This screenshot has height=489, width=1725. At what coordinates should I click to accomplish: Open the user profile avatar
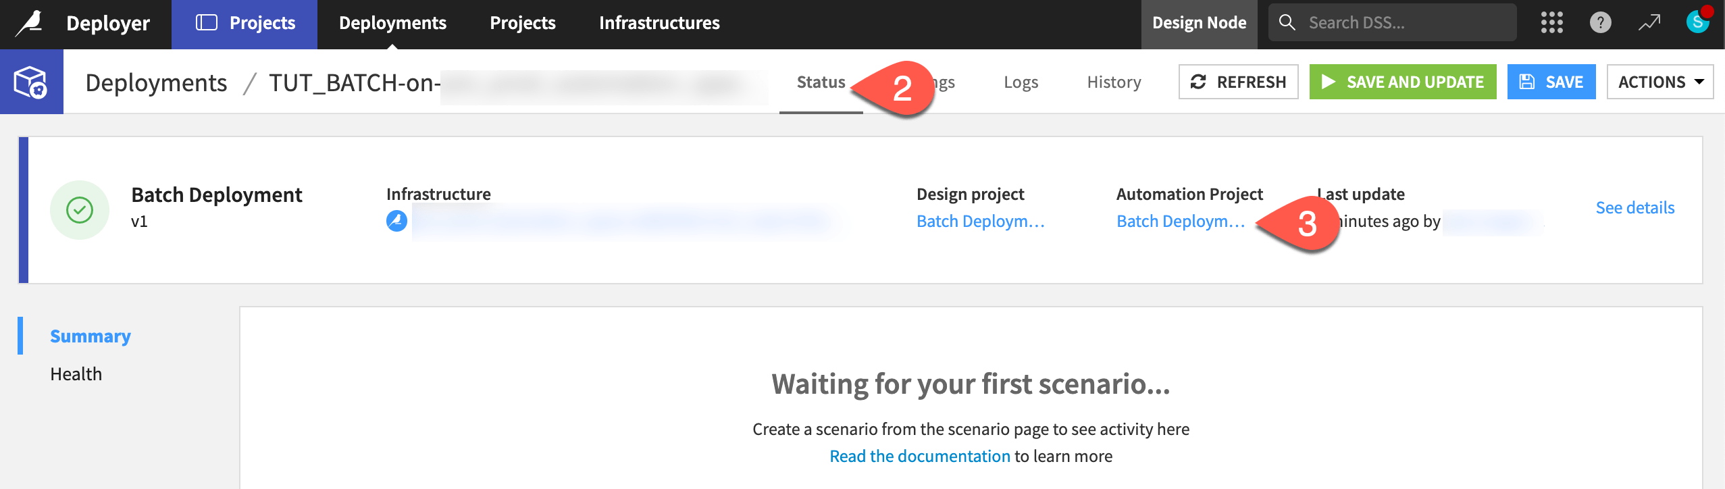click(x=1697, y=22)
